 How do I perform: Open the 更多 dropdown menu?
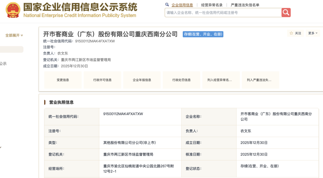pos(313,33)
